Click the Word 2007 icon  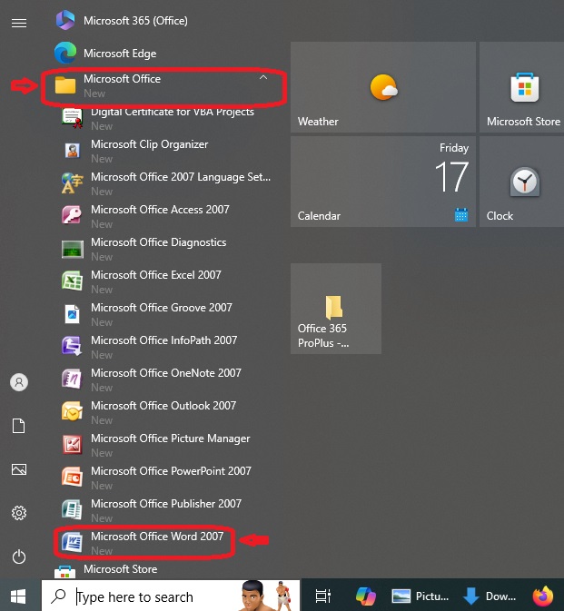point(72,542)
